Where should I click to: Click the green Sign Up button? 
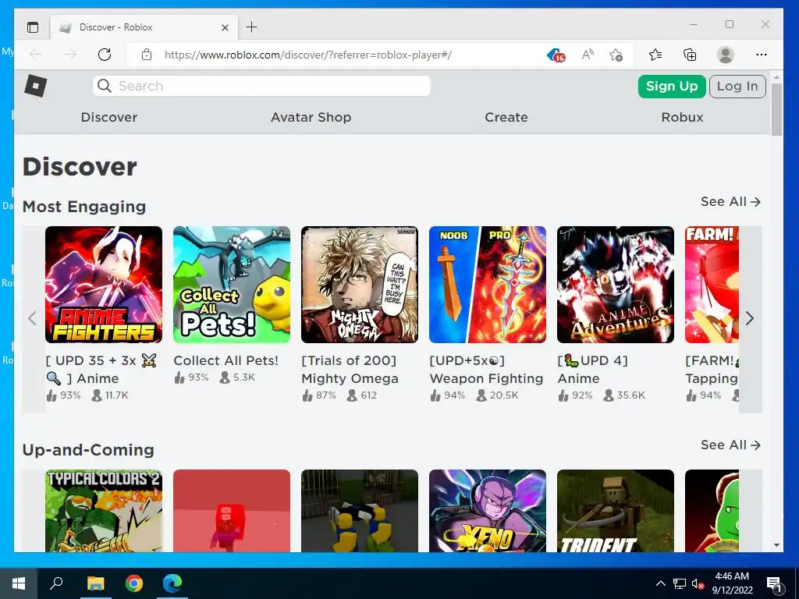tap(672, 86)
